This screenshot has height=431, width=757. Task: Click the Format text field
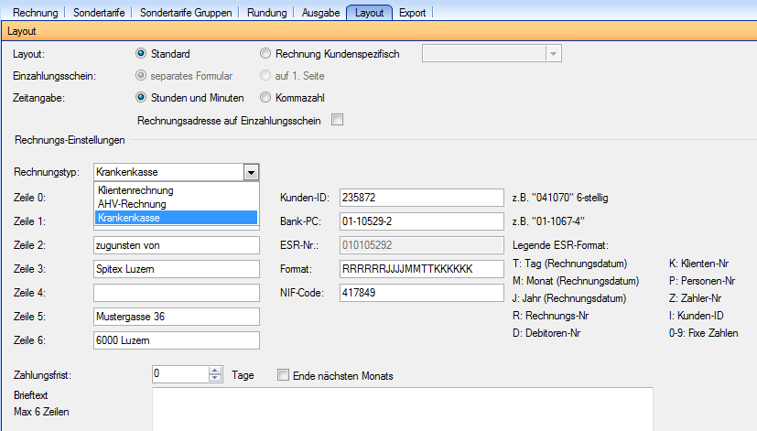click(420, 269)
